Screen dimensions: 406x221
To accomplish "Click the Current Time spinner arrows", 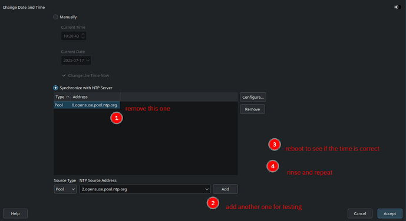I will [83, 36].
